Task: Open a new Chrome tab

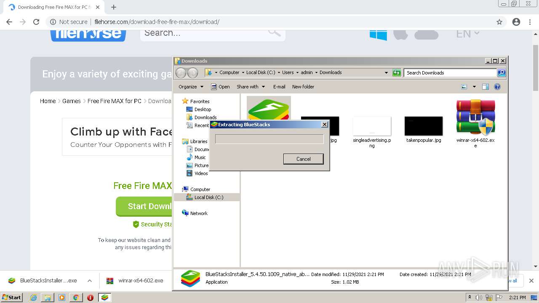Action: click(x=114, y=7)
